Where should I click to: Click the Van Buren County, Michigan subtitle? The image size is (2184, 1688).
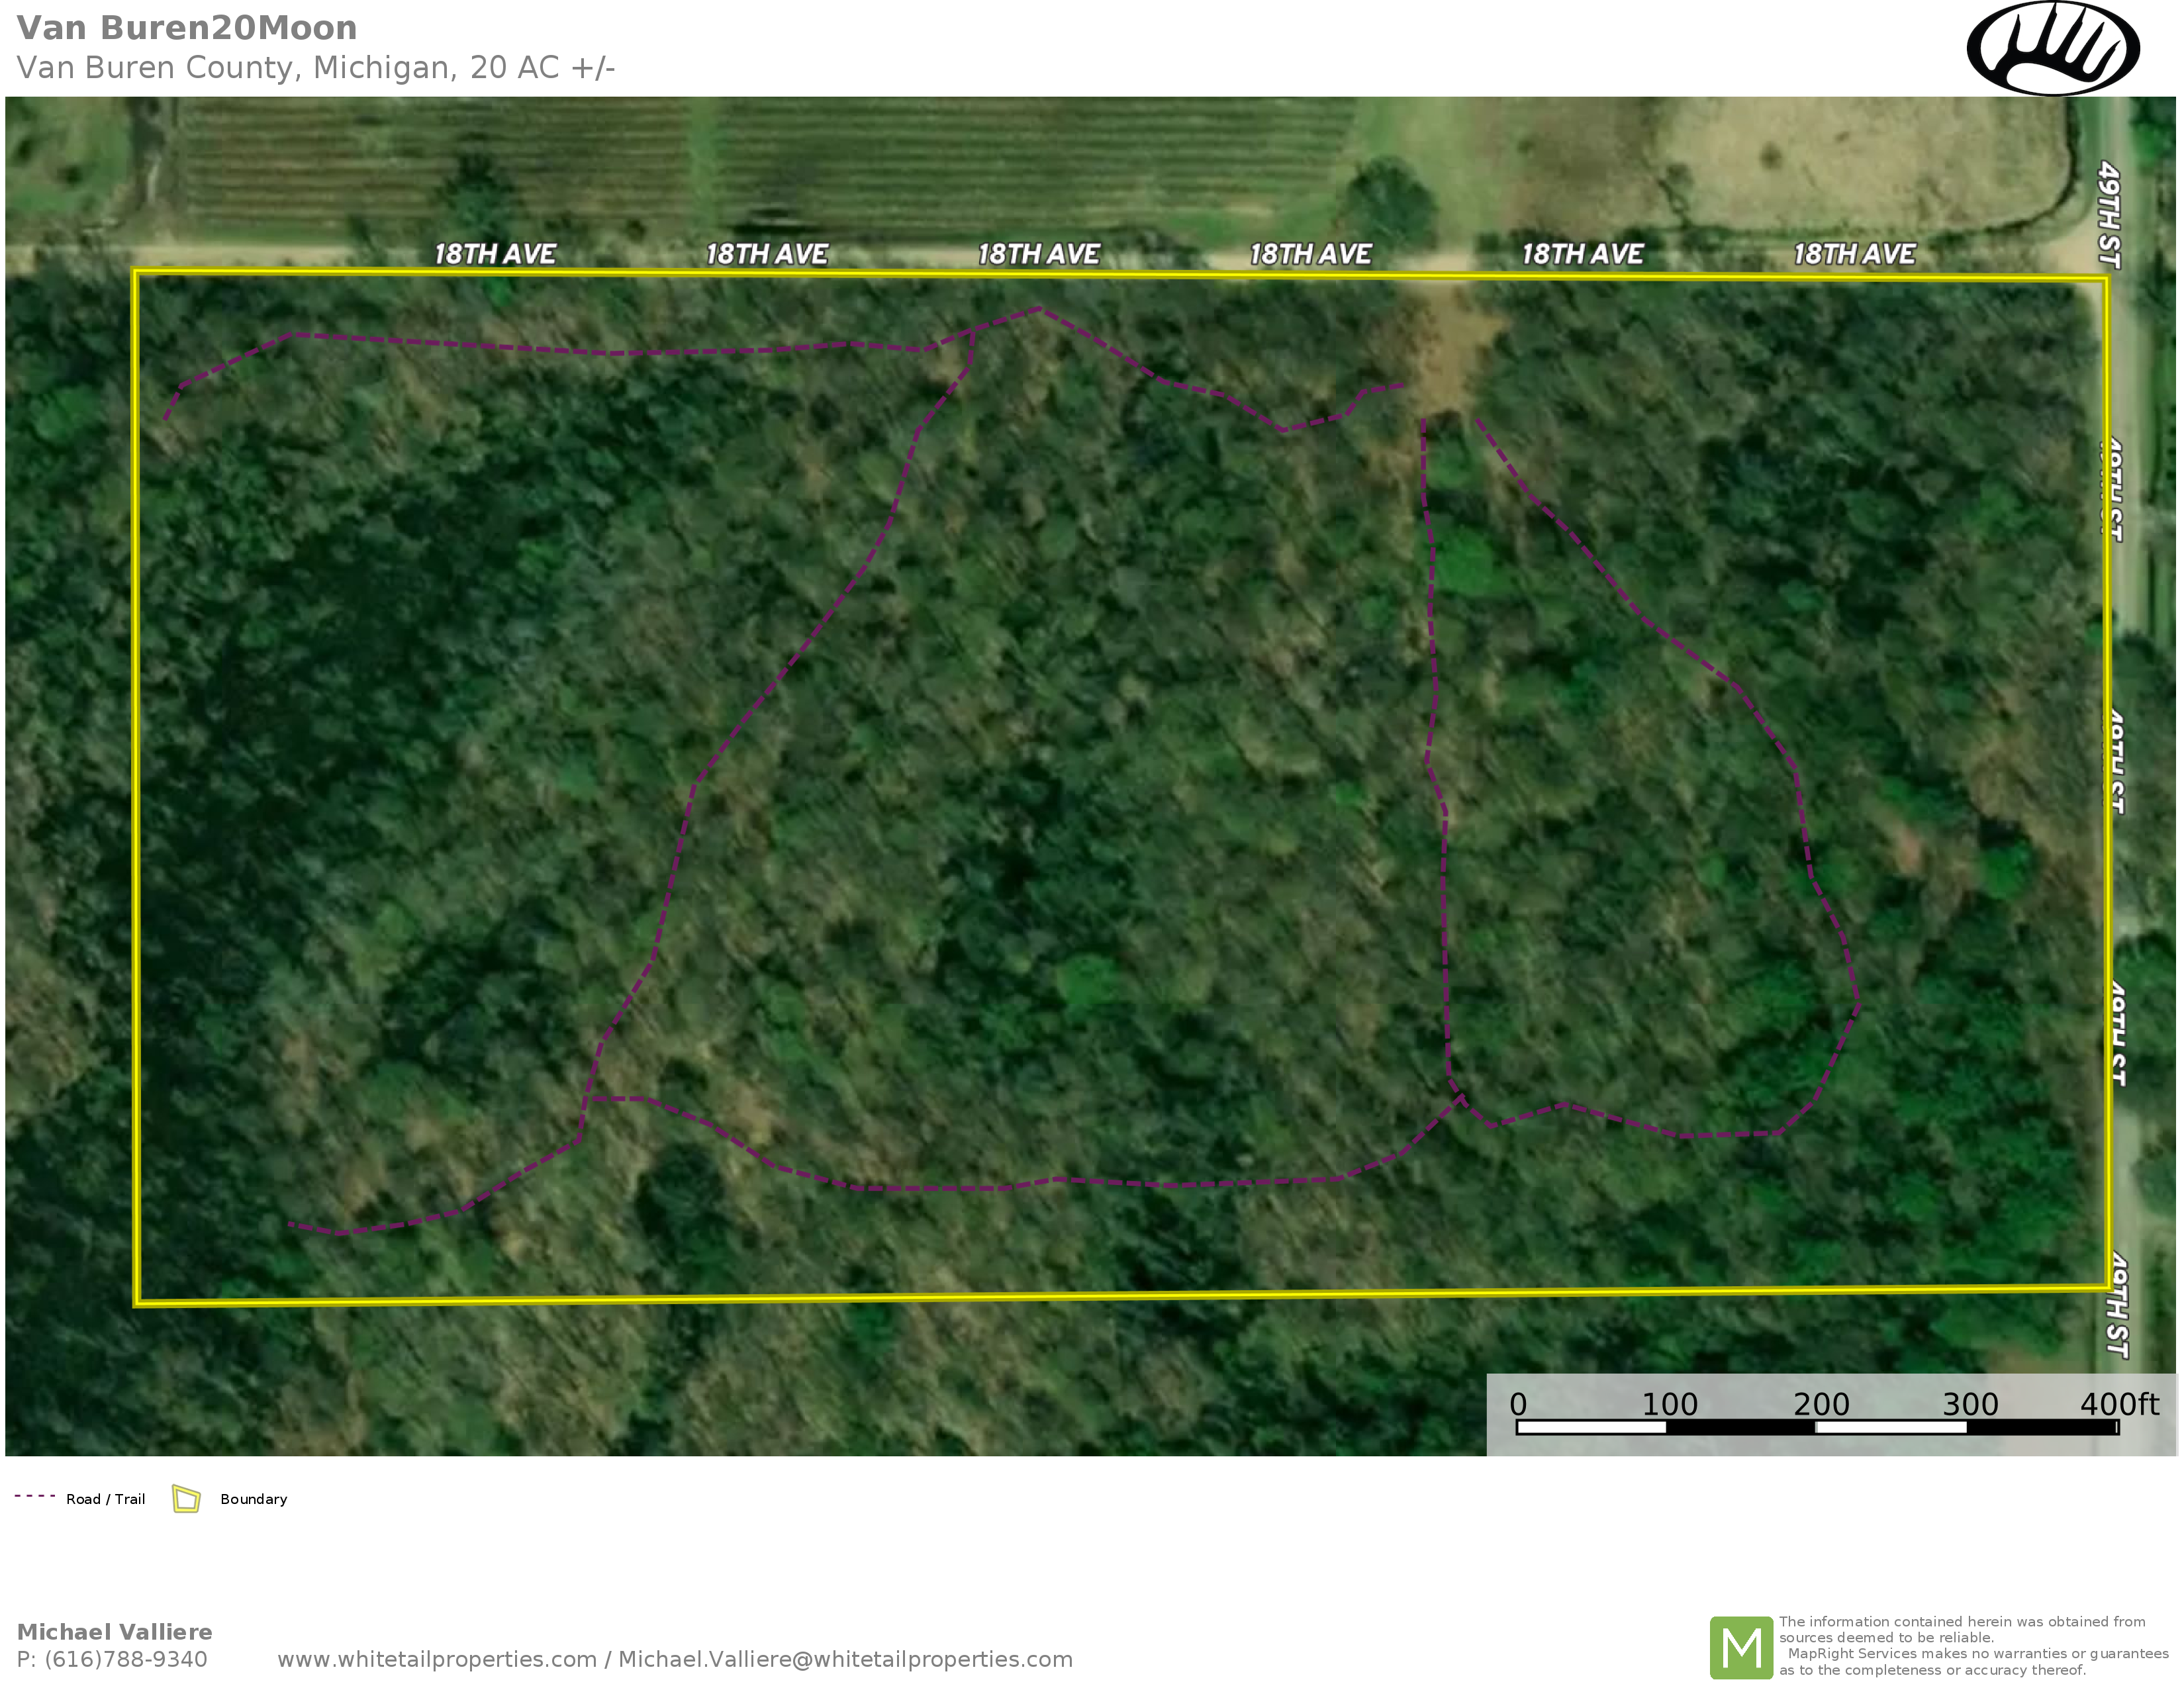[315, 67]
